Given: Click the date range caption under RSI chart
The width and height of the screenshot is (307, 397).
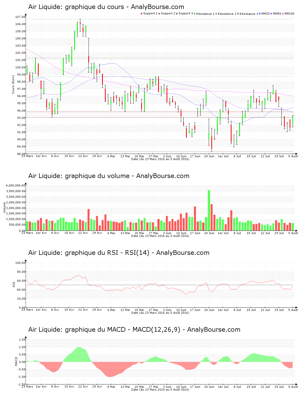Looking at the screenshot, I should 160,313.
